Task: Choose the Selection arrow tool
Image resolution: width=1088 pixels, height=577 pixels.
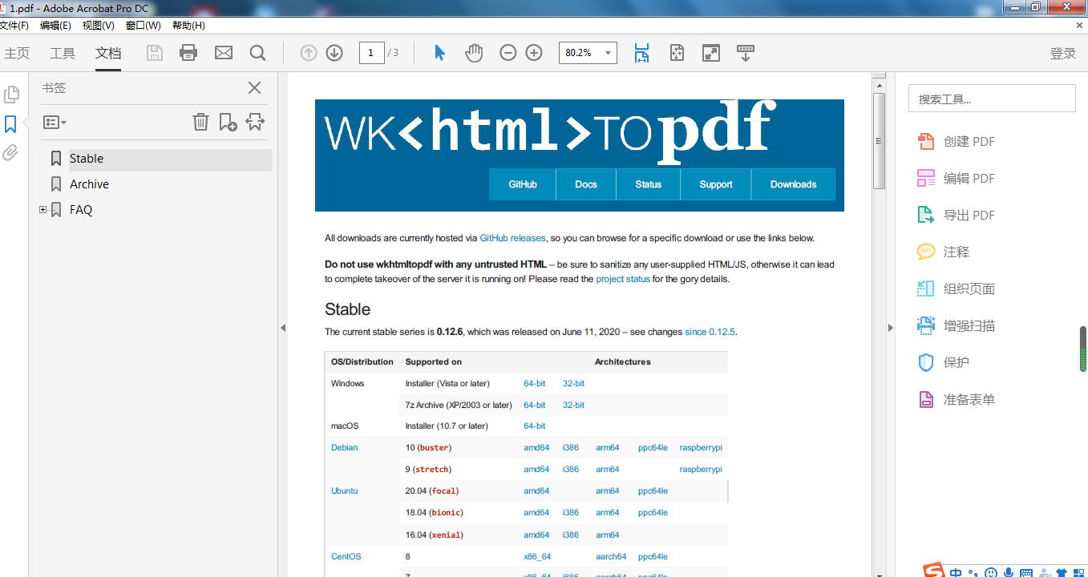Action: coord(439,53)
